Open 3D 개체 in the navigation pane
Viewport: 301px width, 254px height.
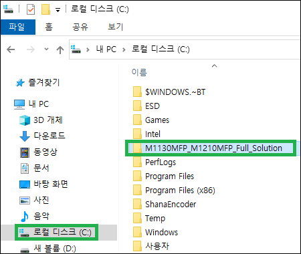pos(48,120)
